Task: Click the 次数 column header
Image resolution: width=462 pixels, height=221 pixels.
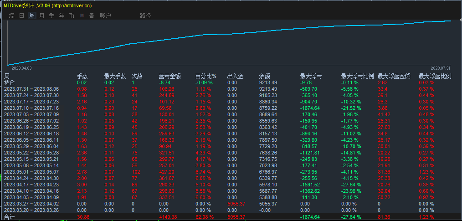Action: click(137, 76)
